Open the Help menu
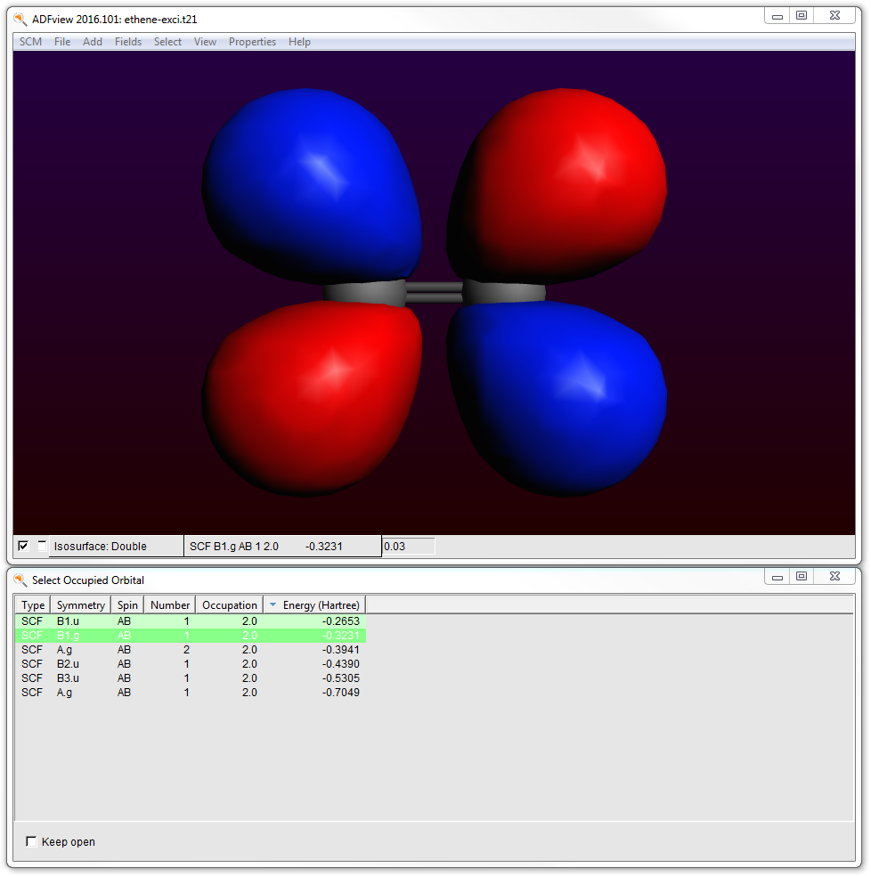871x876 pixels. [299, 42]
